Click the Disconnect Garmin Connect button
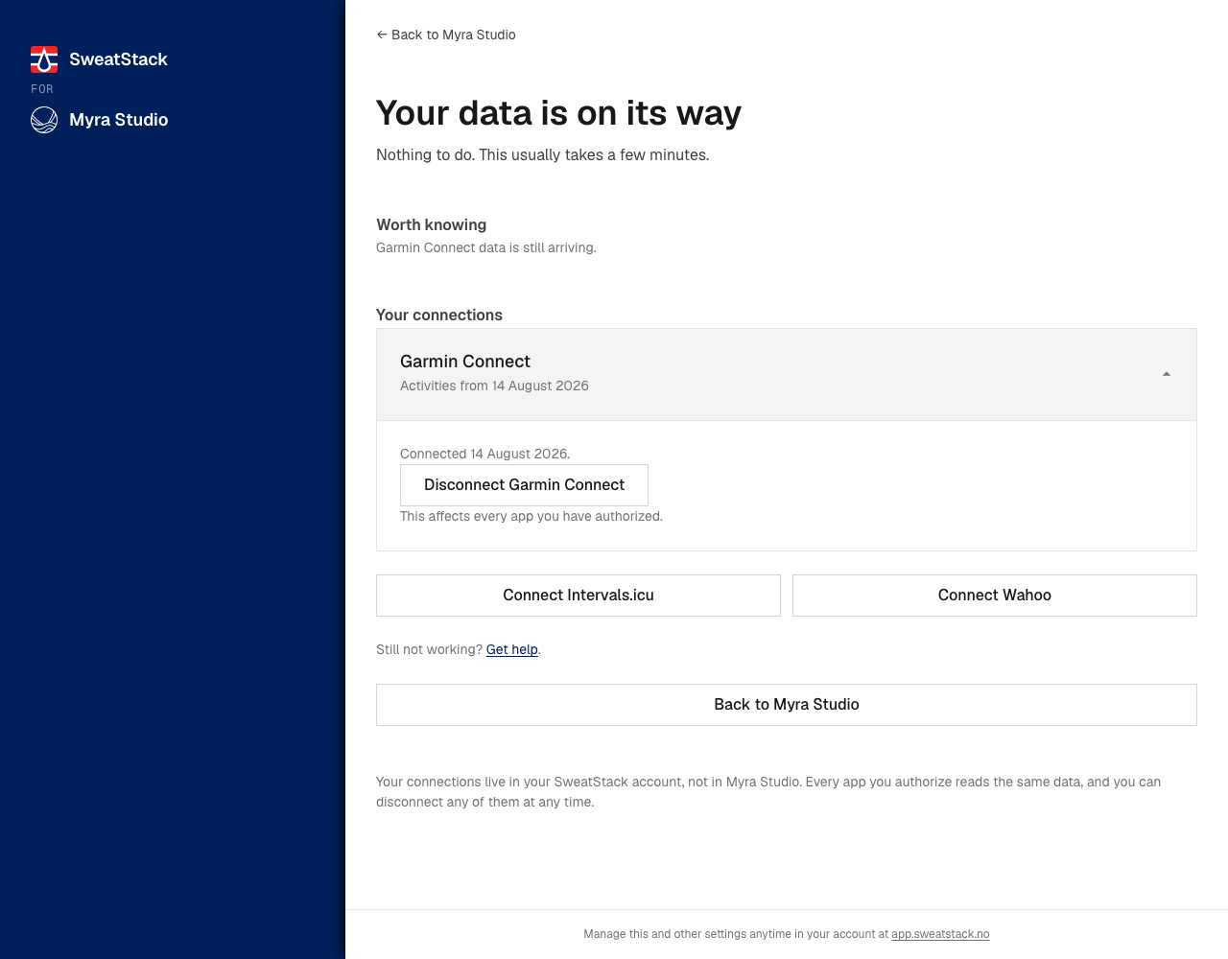The height and width of the screenshot is (959, 1228). pos(524,485)
